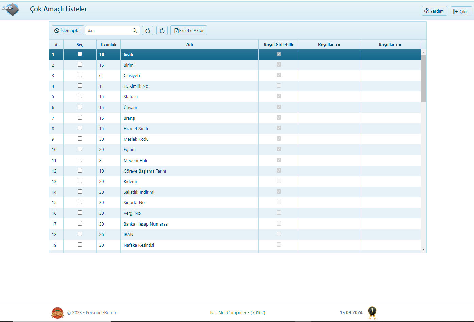
Task: Toggle Koşul Girilebilir for Vergi No
Action: pyautogui.click(x=279, y=213)
